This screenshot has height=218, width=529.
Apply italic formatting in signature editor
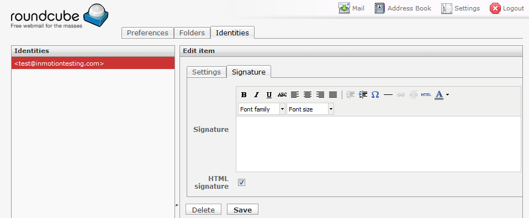256,95
